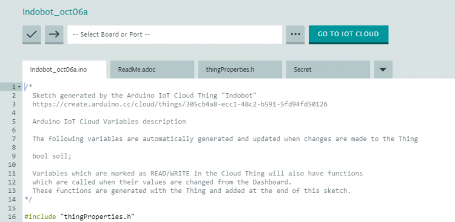455x222 pixels.
Task: Click the Upload arrow icon
Action: point(54,34)
